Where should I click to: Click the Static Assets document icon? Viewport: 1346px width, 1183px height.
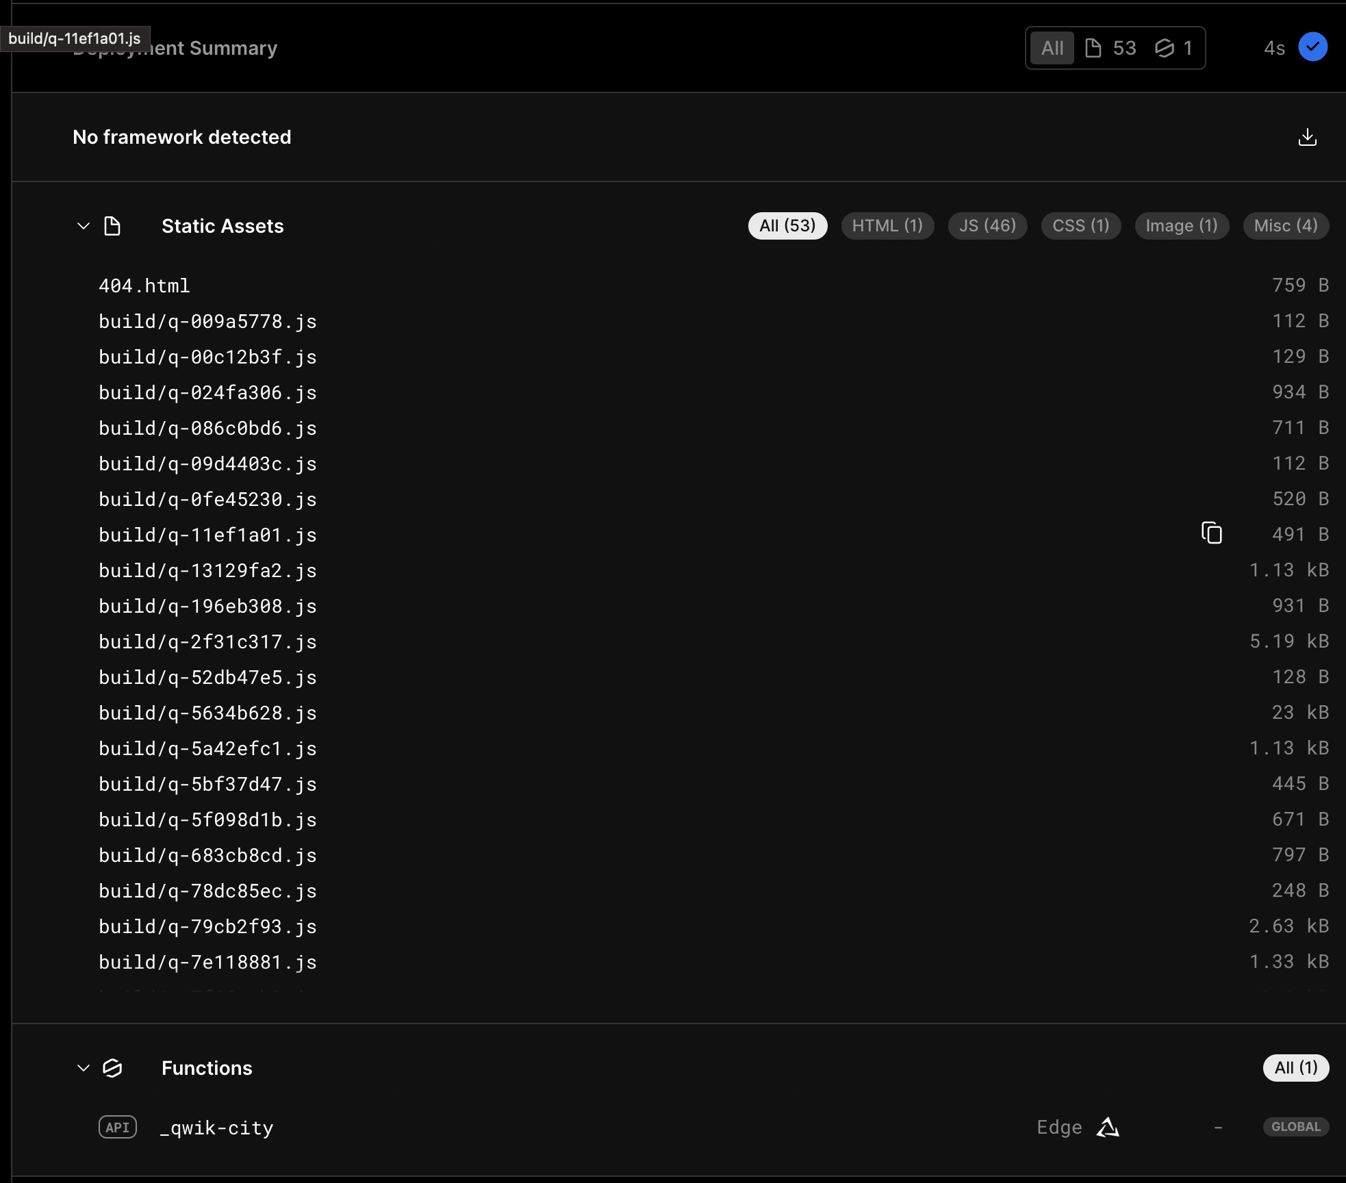point(112,226)
